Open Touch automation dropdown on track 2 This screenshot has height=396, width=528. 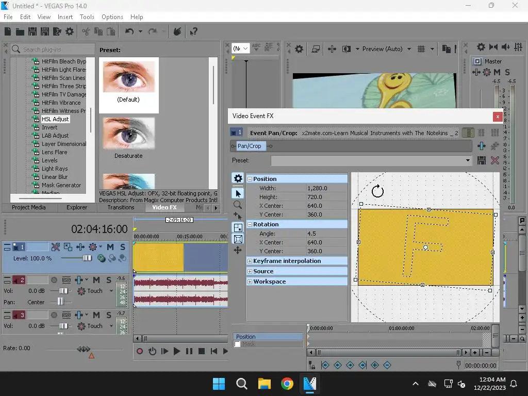[111, 291]
